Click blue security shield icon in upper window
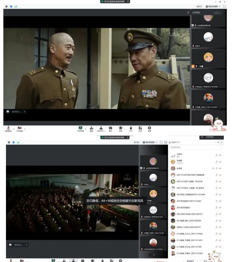Image resolution: width=232 pixels, height=262 pixels. tap(11, 6)
